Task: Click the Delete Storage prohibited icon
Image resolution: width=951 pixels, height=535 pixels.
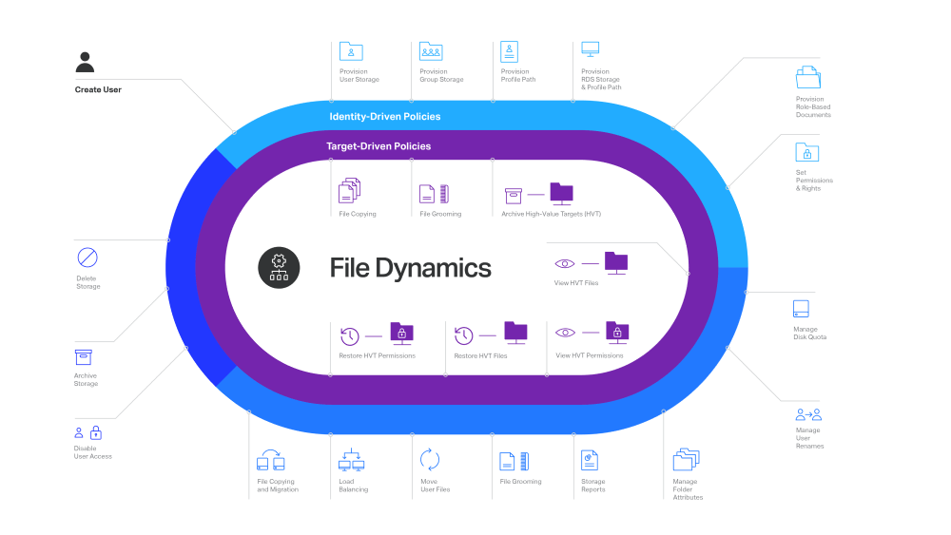Action: coord(87,258)
